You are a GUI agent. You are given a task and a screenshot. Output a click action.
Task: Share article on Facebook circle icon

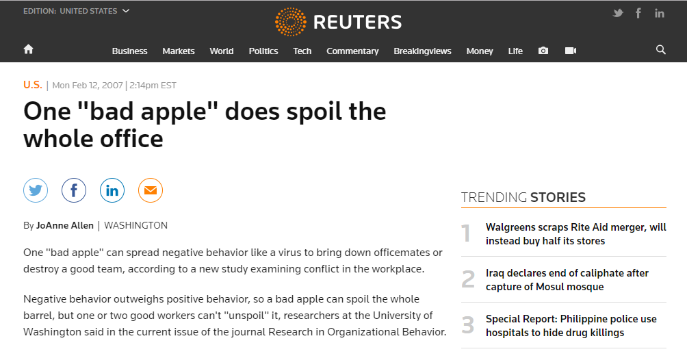(x=74, y=190)
